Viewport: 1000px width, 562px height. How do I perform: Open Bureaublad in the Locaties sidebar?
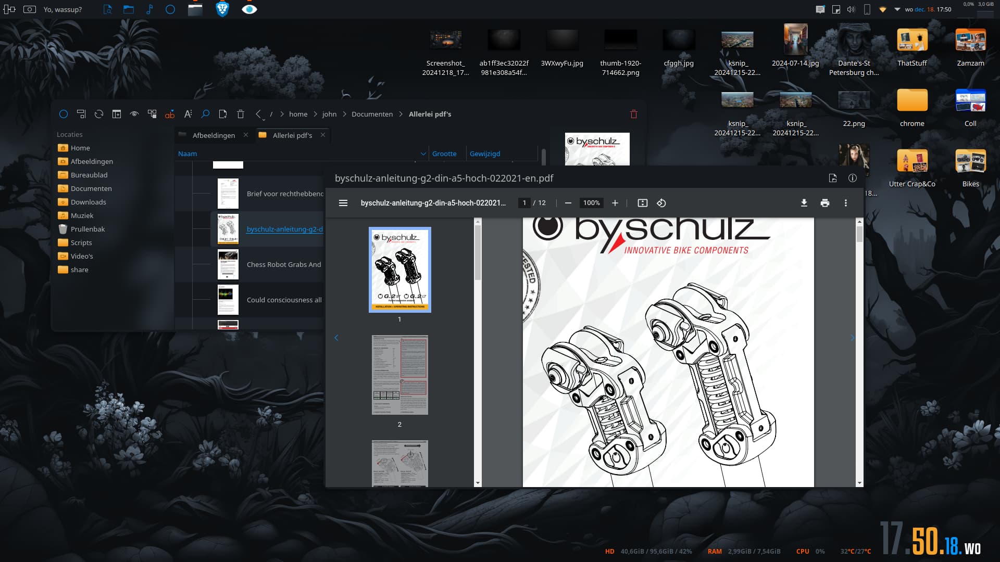pyautogui.click(x=89, y=175)
